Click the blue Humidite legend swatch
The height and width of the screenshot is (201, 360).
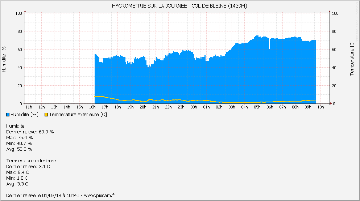(x=8, y=115)
